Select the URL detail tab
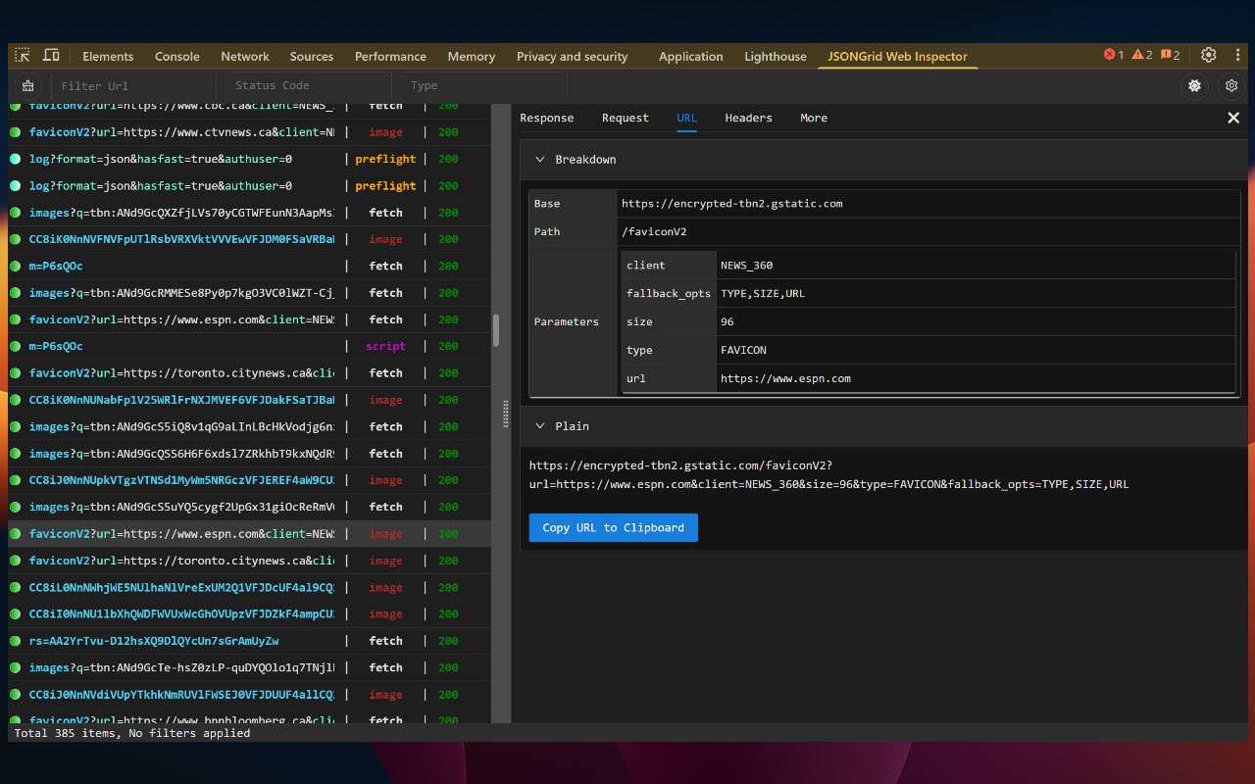The width and height of the screenshot is (1255, 784). (x=686, y=118)
